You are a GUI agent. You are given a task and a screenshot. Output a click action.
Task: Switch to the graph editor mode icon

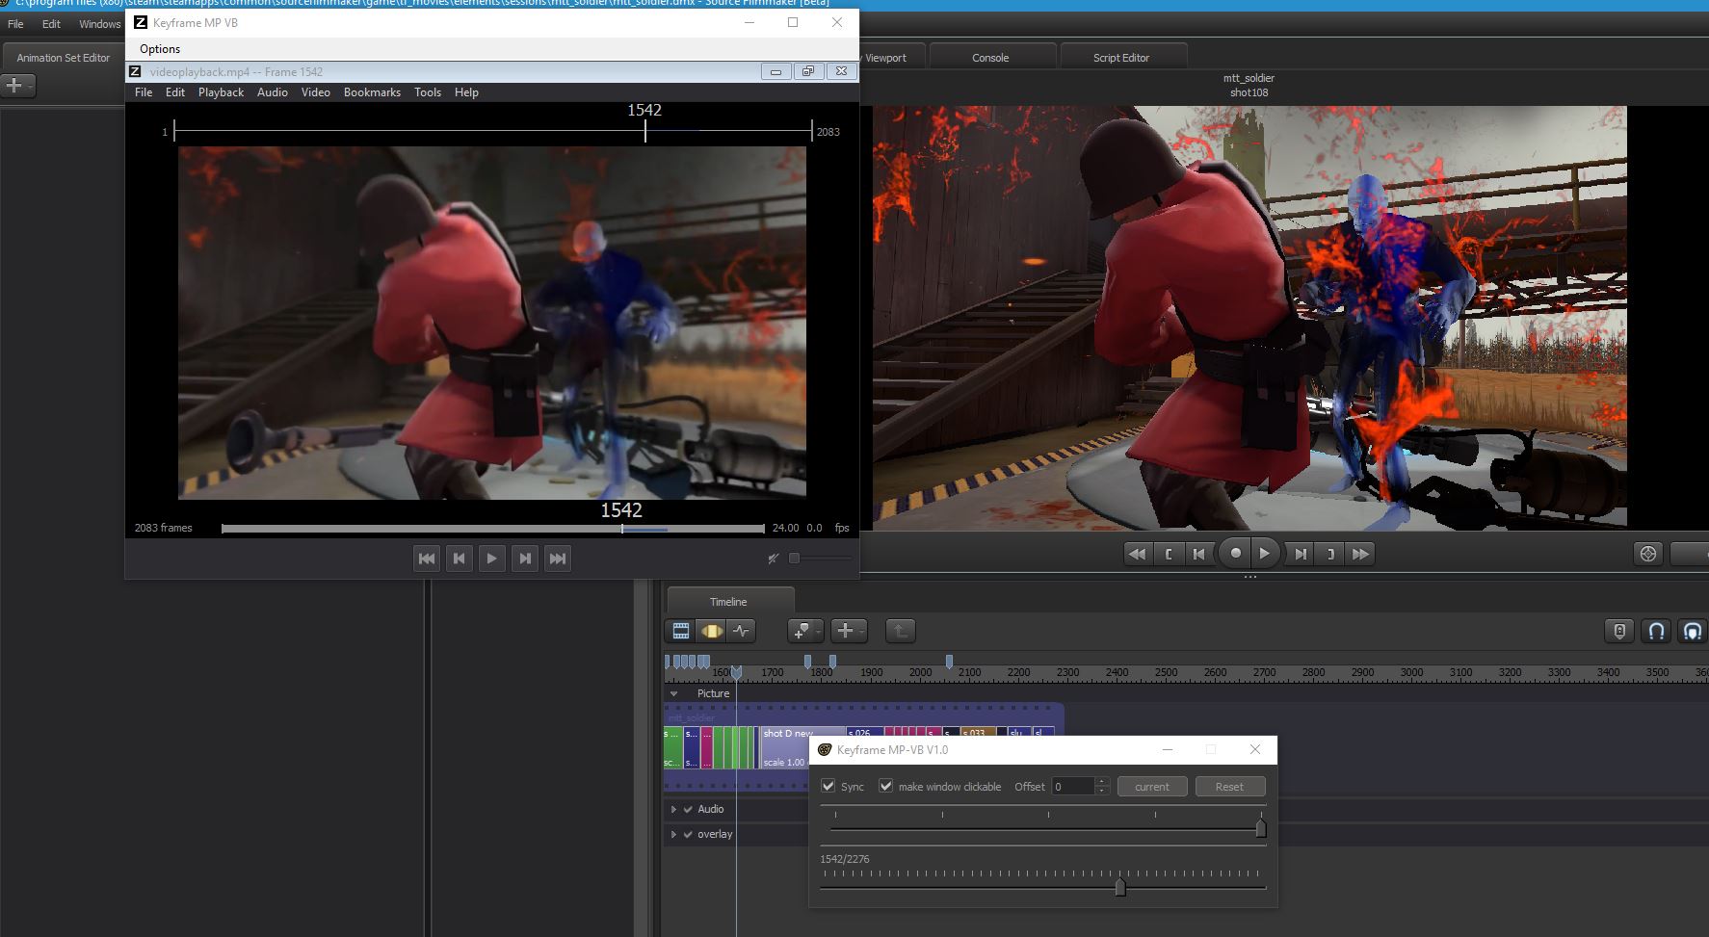click(x=741, y=631)
